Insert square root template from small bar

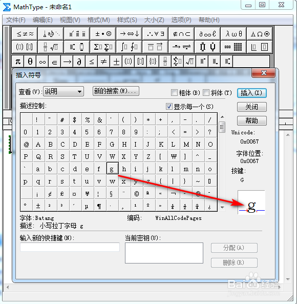[190, 62]
